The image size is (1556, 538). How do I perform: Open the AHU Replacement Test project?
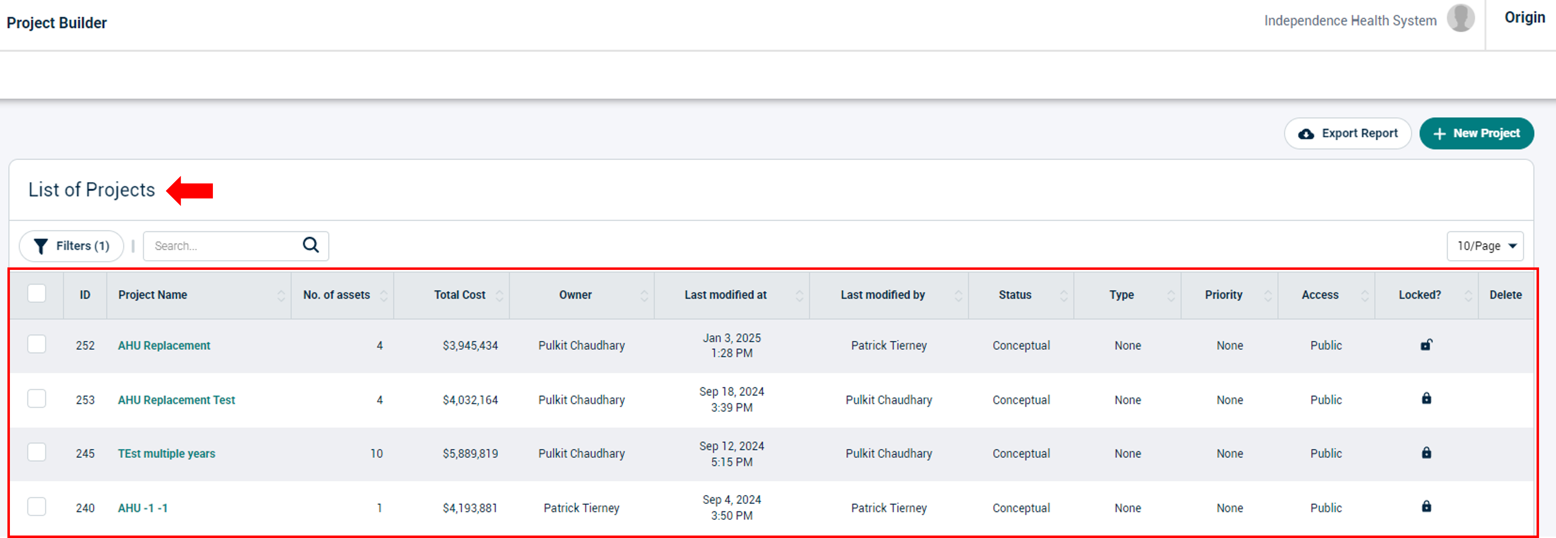(176, 400)
